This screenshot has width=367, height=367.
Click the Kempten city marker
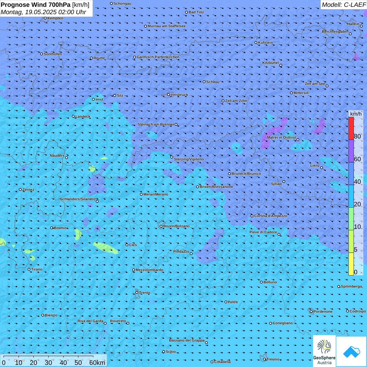click(x=45, y=18)
